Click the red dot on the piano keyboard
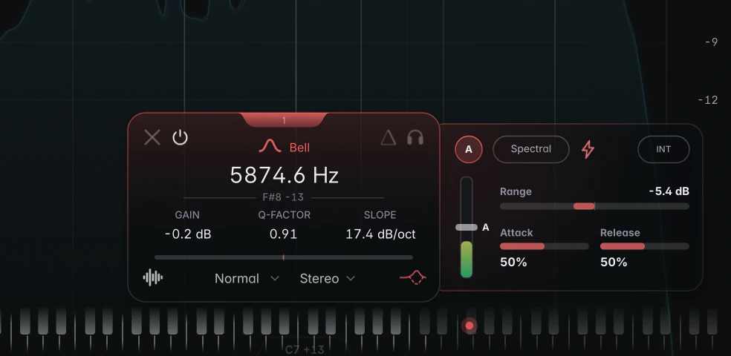Viewport: 731px width, 356px height. [470, 326]
